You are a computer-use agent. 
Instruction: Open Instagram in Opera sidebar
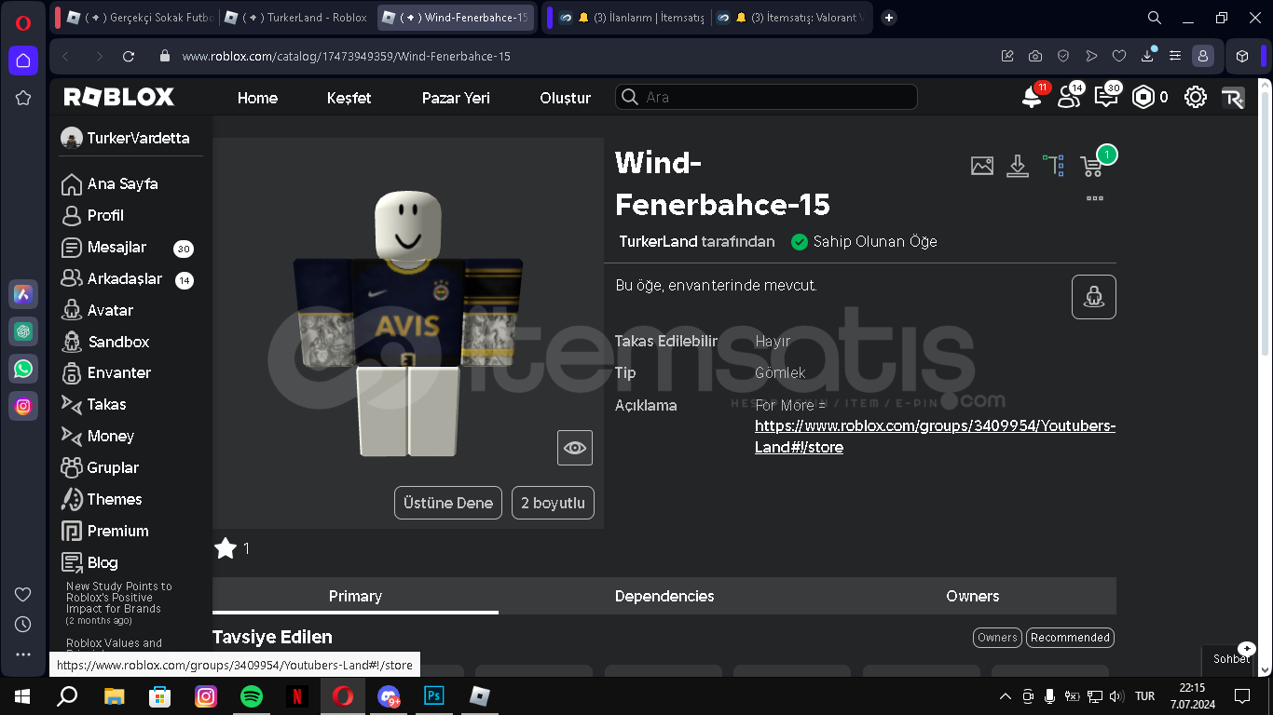coord(23,406)
